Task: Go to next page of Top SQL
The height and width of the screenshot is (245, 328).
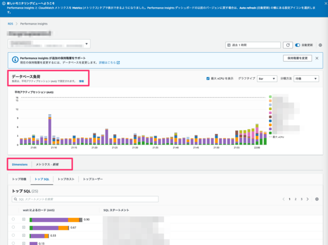Action: 308,199
